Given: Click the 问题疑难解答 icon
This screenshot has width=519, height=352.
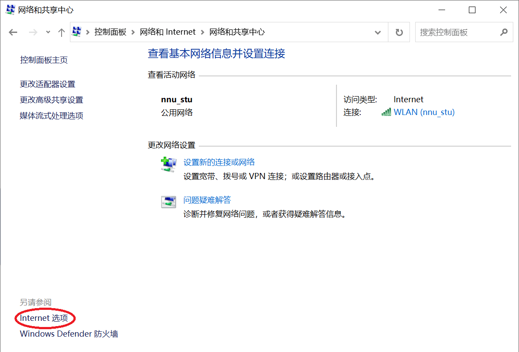Looking at the screenshot, I should tap(168, 202).
